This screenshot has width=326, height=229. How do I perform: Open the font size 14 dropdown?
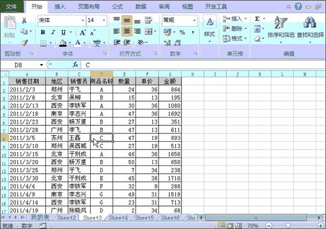coord(103,21)
